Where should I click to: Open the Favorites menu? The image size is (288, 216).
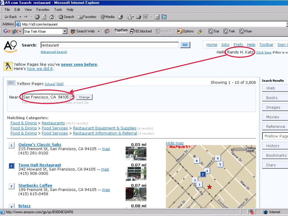(43, 10)
